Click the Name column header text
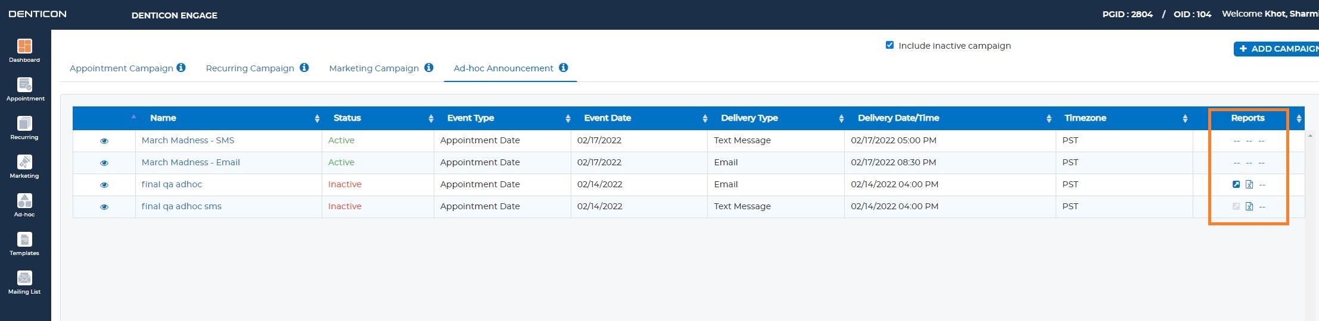The width and height of the screenshot is (1319, 321). [x=163, y=118]
